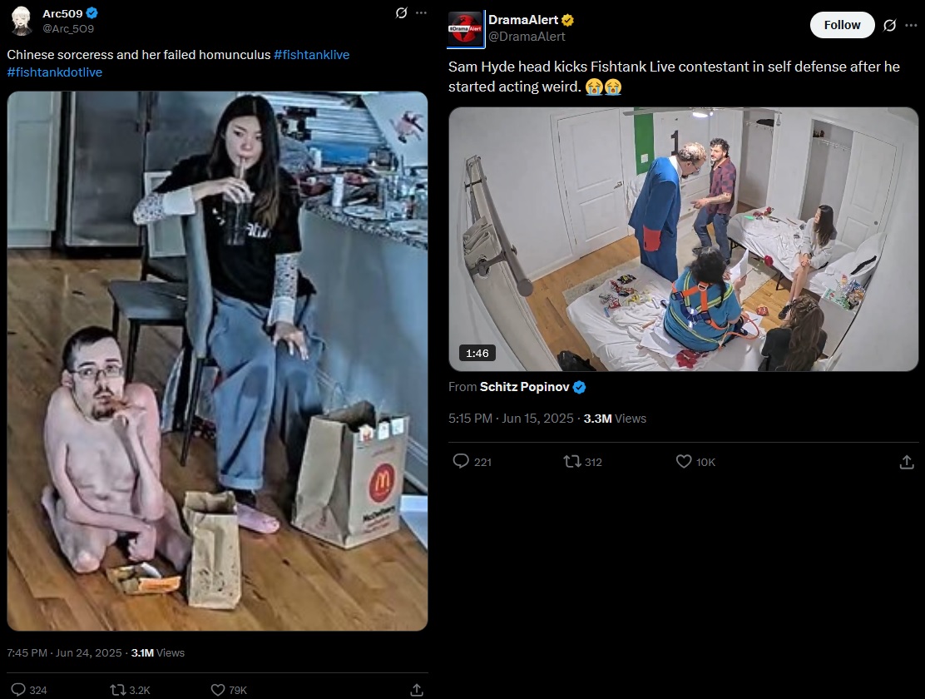Share the DramaAlert post
This screenshot has width=925, height=699.
tap(907, 462)
